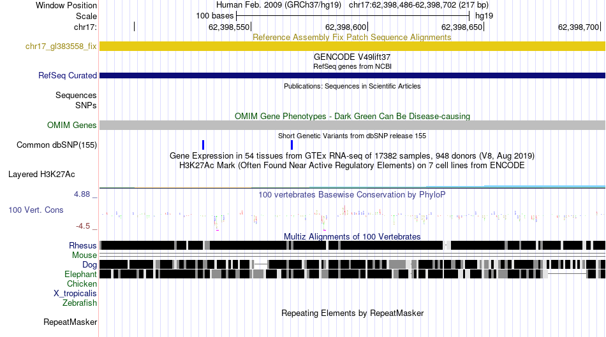The height and width of the screenshot is (337, 606).
Task: Click the PhyloP conservation signal graph
Action: tap(352, 218)
